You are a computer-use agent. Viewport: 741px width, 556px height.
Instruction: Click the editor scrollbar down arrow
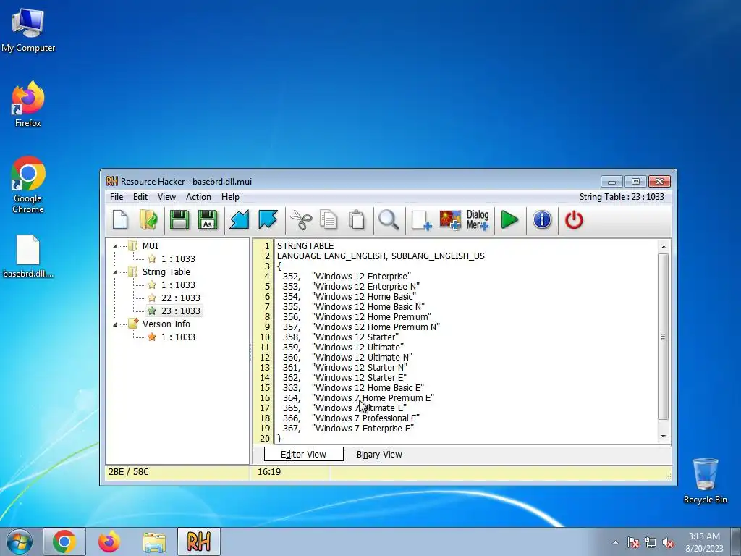tap(664, 437)
